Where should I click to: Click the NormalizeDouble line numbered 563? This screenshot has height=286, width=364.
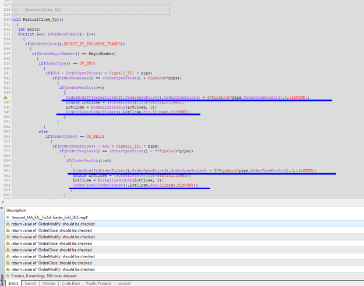(118, 180)
